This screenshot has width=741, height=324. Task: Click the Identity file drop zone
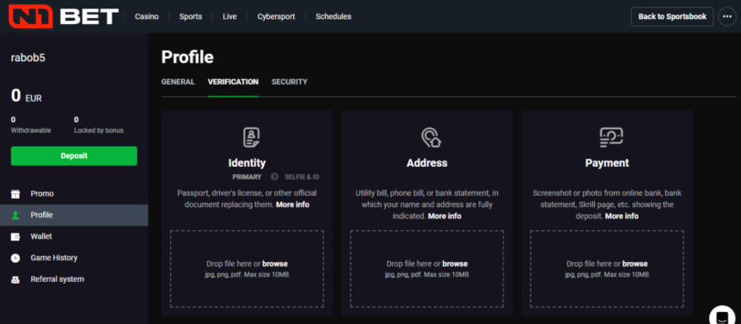click(x=248, y=269)
